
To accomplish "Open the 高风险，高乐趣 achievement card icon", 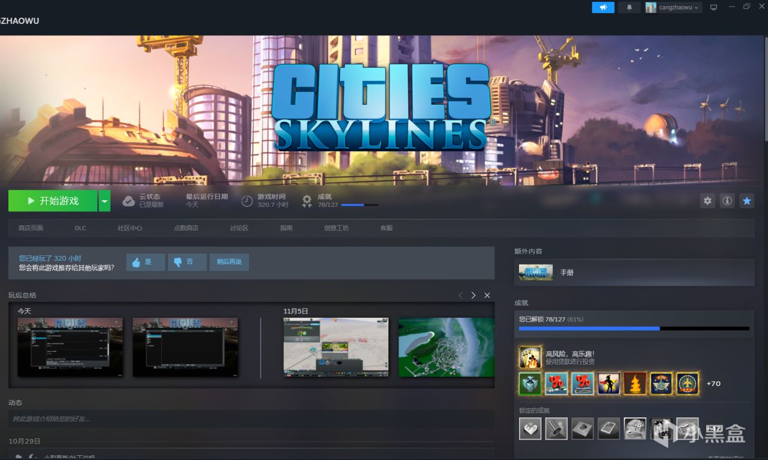I will (x=530, y=357).
